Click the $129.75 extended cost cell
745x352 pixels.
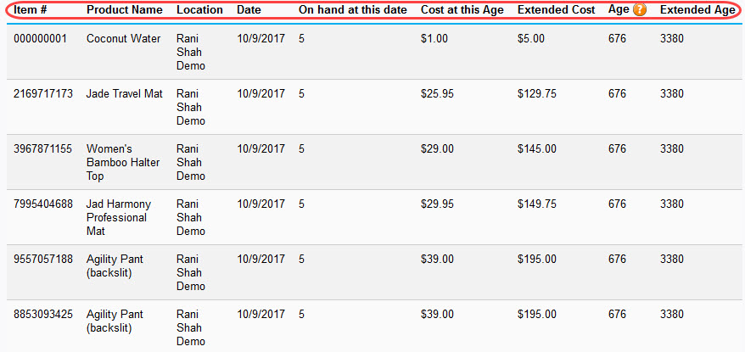pos(537,94)
